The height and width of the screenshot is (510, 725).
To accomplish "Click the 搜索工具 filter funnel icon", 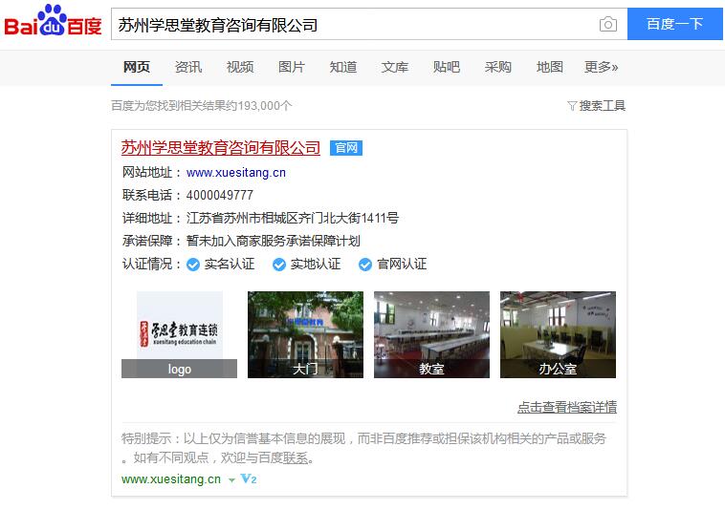I will point(572,106).
